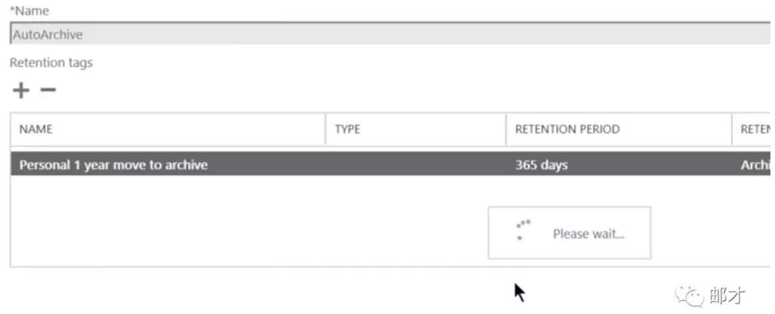The height and width of the screenshot is (314, 775).
Task: Click divider between NAME and TYPE headers
Action: (326, 129)
